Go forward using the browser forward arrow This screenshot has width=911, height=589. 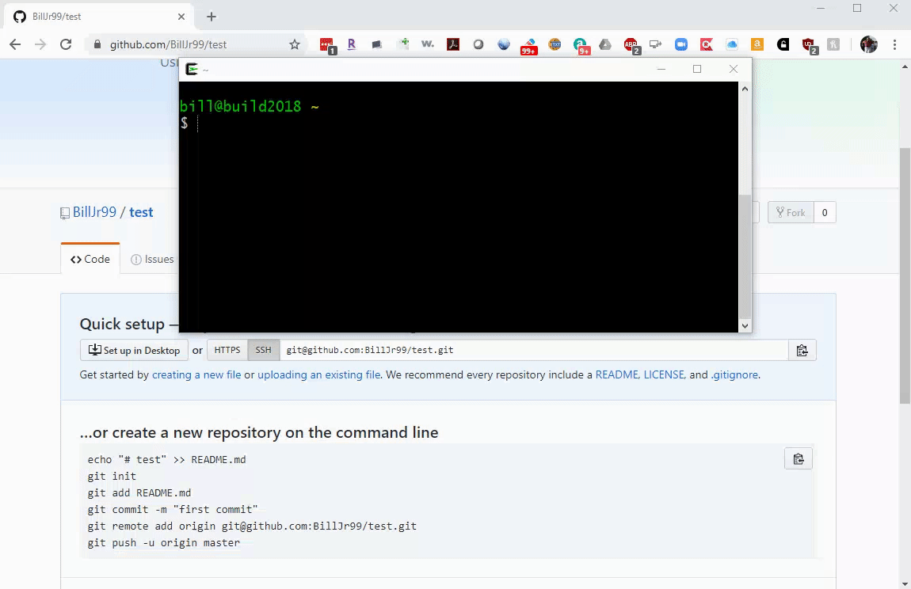(x=40, y=44)
